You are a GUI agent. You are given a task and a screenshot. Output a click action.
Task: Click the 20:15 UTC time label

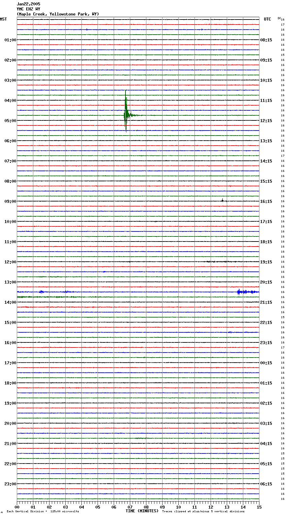[266, 282]
